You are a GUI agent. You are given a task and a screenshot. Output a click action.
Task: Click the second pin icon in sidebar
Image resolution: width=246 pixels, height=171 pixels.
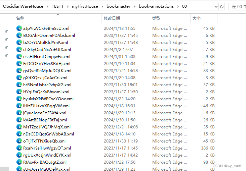click(x=6, y=39)
